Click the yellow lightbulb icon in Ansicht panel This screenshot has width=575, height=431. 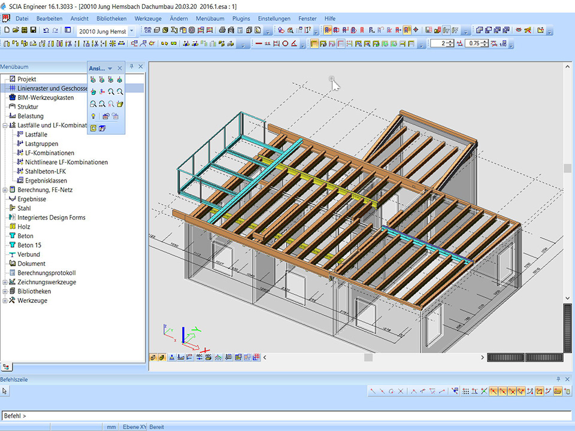pyautogui.click(x=93, y=116)
